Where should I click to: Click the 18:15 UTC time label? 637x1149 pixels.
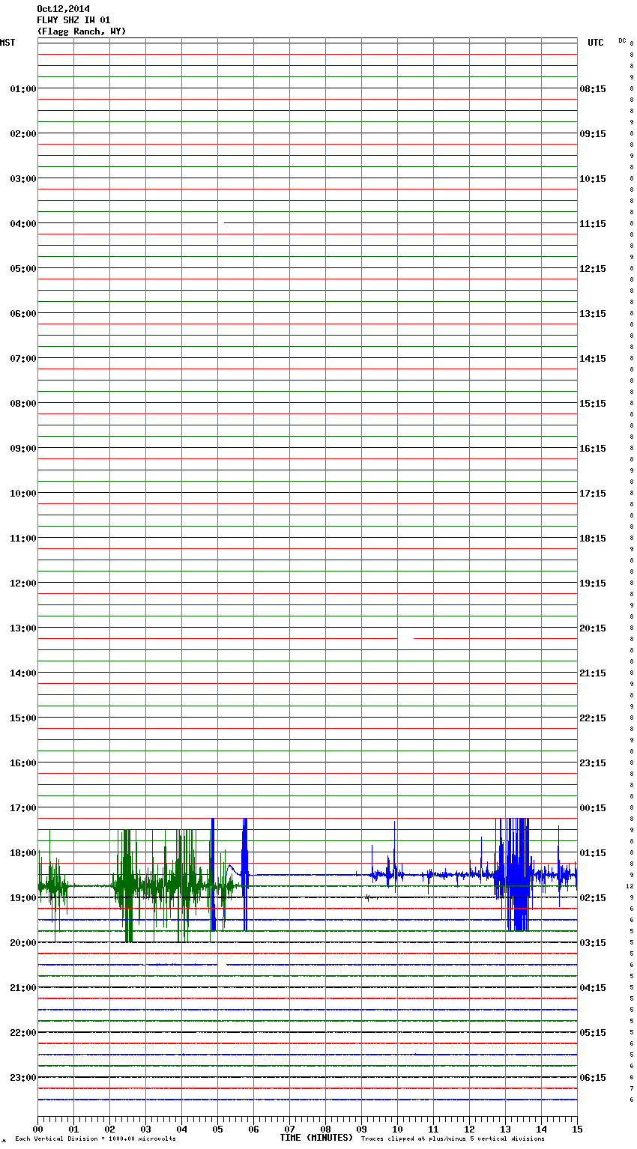(x=593, y=539)
